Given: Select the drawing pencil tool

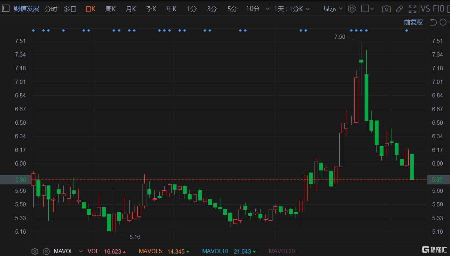Looking at the screenshot, I should 399,9.
